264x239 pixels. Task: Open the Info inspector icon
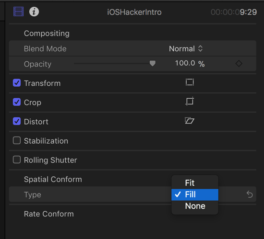pos(34,12)
